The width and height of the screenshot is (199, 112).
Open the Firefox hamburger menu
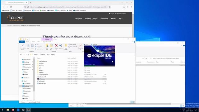[x=132, y=7]
